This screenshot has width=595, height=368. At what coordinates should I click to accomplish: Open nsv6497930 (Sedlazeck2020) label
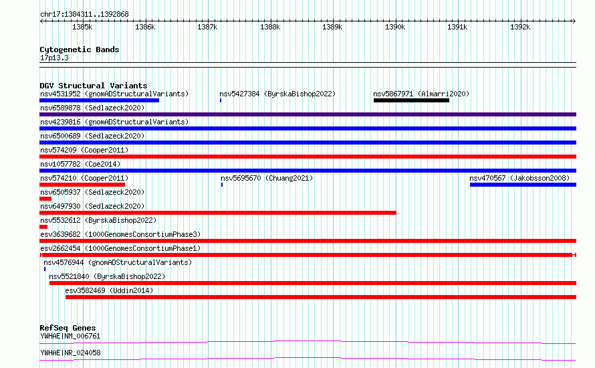click(92, 206)
